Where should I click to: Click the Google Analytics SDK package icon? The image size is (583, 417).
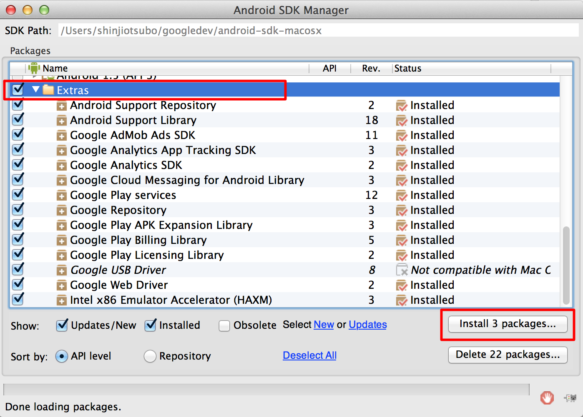pos(61,166)
